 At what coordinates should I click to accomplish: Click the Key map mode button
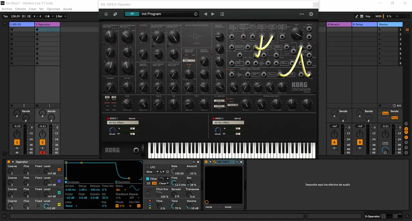368,16
